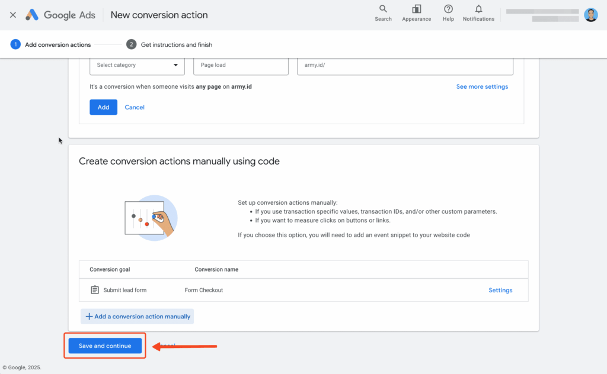The width and height of the screenshot is (607, 374).
Task: Open the account profile avatar picture
Action: pos(591,15)
